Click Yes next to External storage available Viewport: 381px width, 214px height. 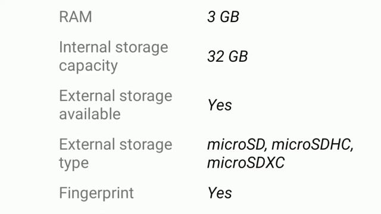(220, 105)
